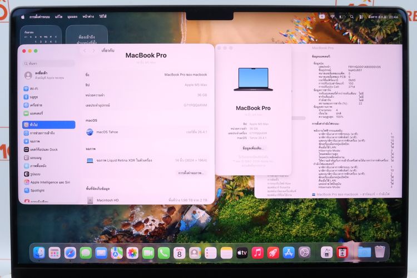Image resolution: width=417 pixels, height=278 pixels.
Task: Open Wi-Fi in Settings sidebar
Action: coord(49,88)
